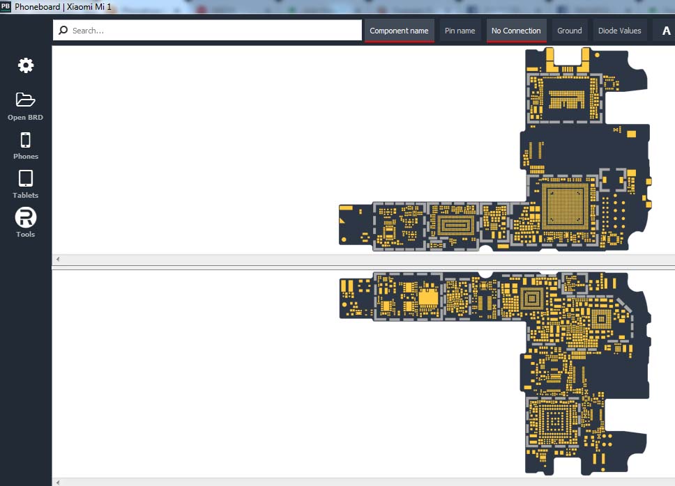Image resolution: width=675 pixels, height=486 pixels.
Task: Open the settings gear icon
Action: pyautogui.click(x=25, y=65)
